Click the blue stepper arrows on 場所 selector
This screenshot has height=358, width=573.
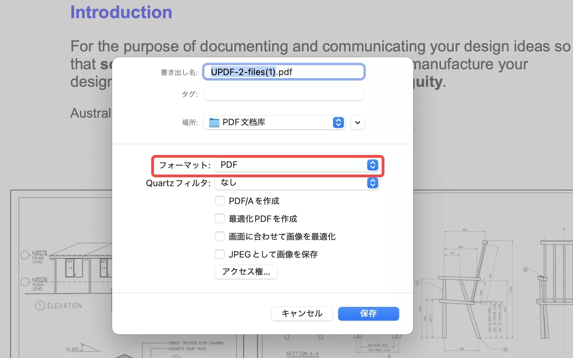pyautogui.click(x=338, y=122)
